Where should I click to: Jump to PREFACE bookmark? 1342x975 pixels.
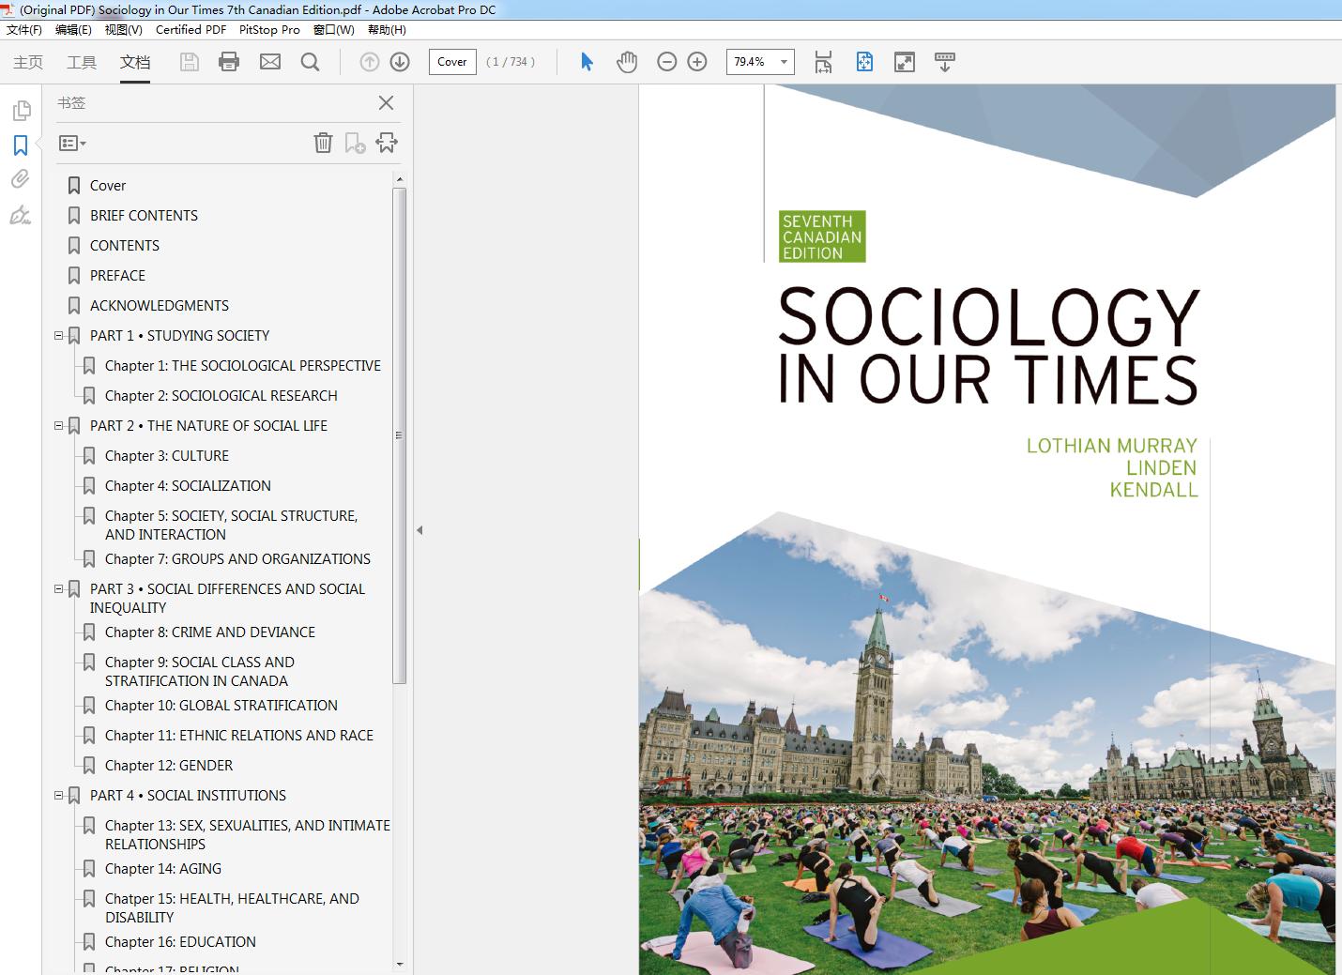pyautogui.click(x=117, y=276)
